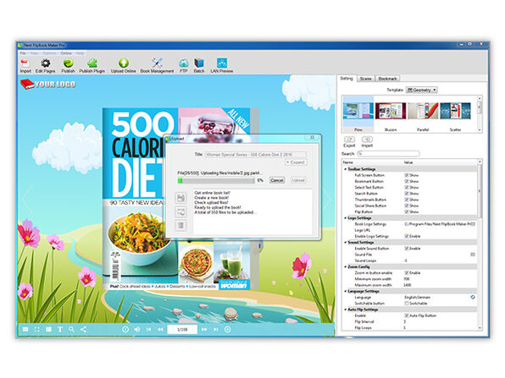Click the save log icon in Upload dialog
The image size is (505, 378).
click(x=180, y=197)
